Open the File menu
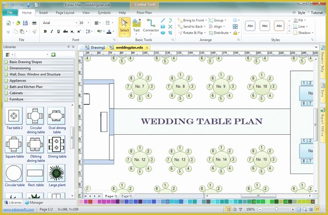 coord(10,13)
